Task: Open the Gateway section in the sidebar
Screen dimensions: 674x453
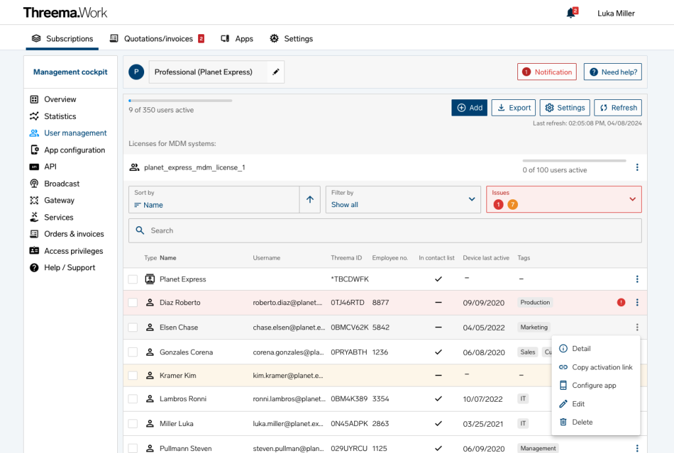Action: pyautogui.click(x=36, y=200)
